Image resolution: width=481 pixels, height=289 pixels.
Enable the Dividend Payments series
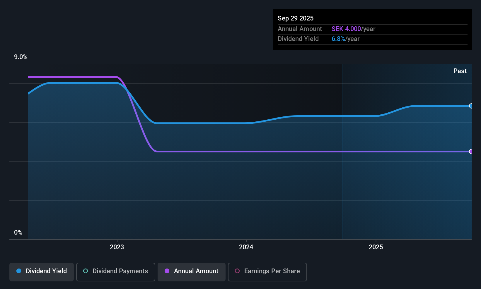coord(116,272)
